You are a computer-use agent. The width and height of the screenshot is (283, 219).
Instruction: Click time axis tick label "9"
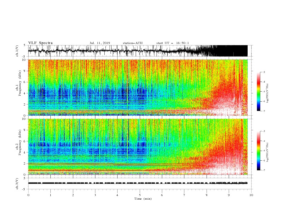(x=229, y=195)
